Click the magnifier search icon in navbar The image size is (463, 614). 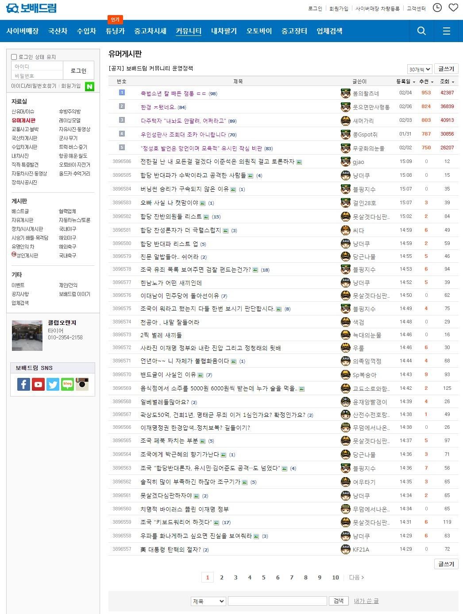pos(421,31)
